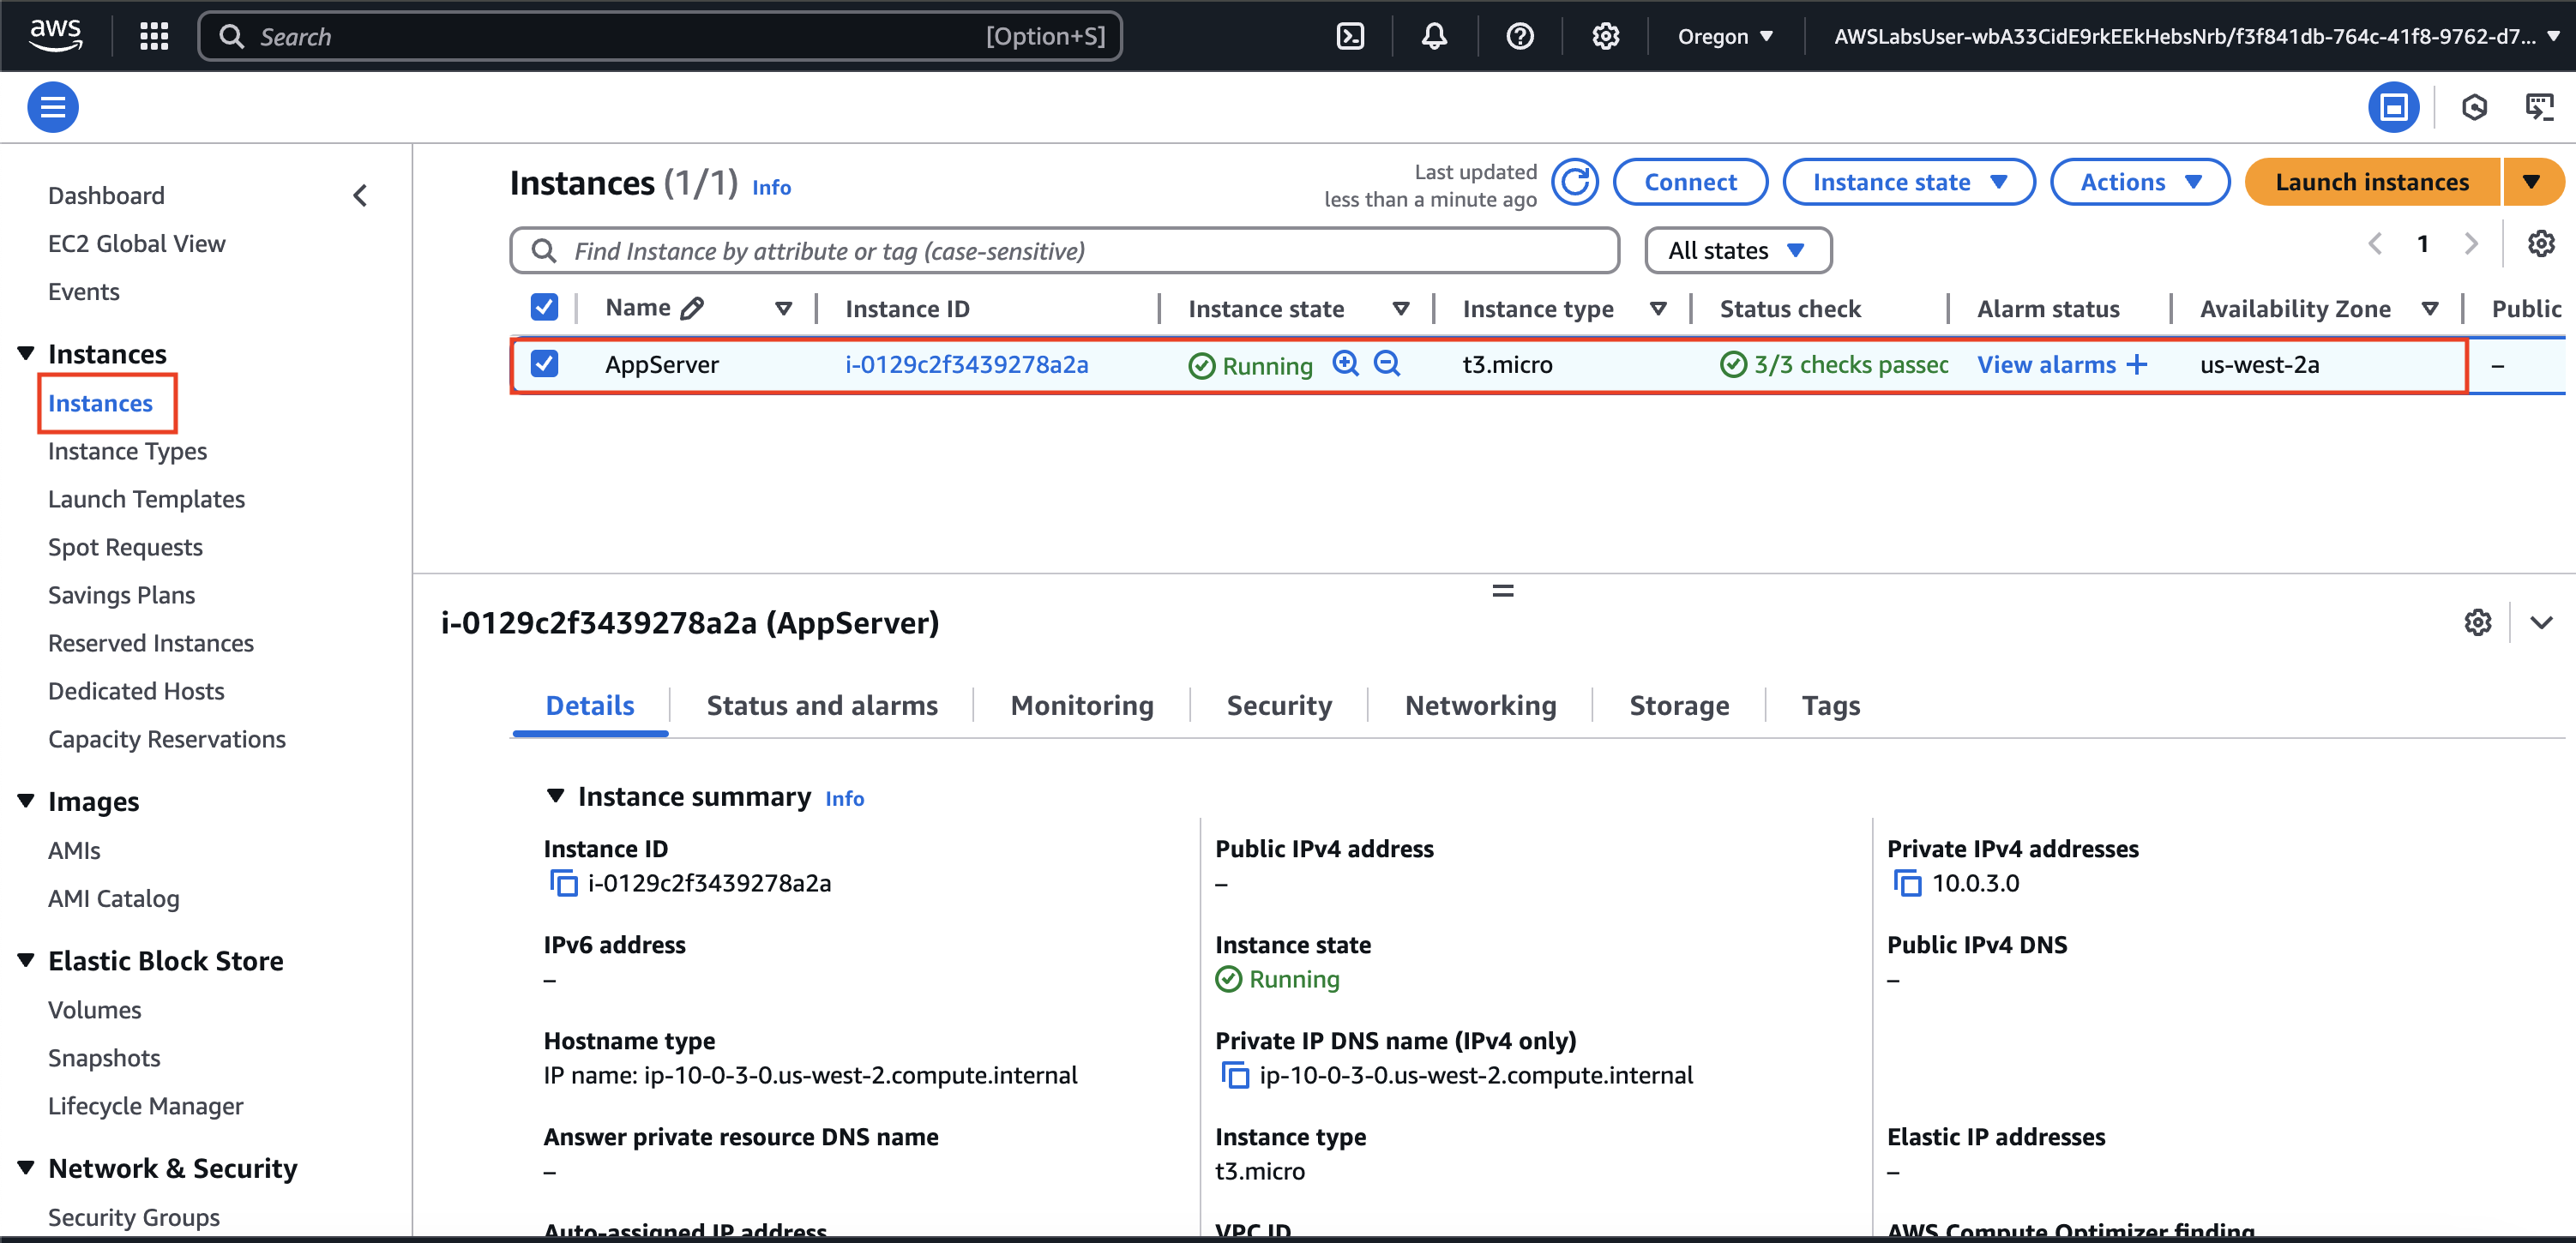The height and width of the screenshot is (1243, 2576).
Task: Click the zoom-out icon next to Running
Action: click(x=1387, y=364)
